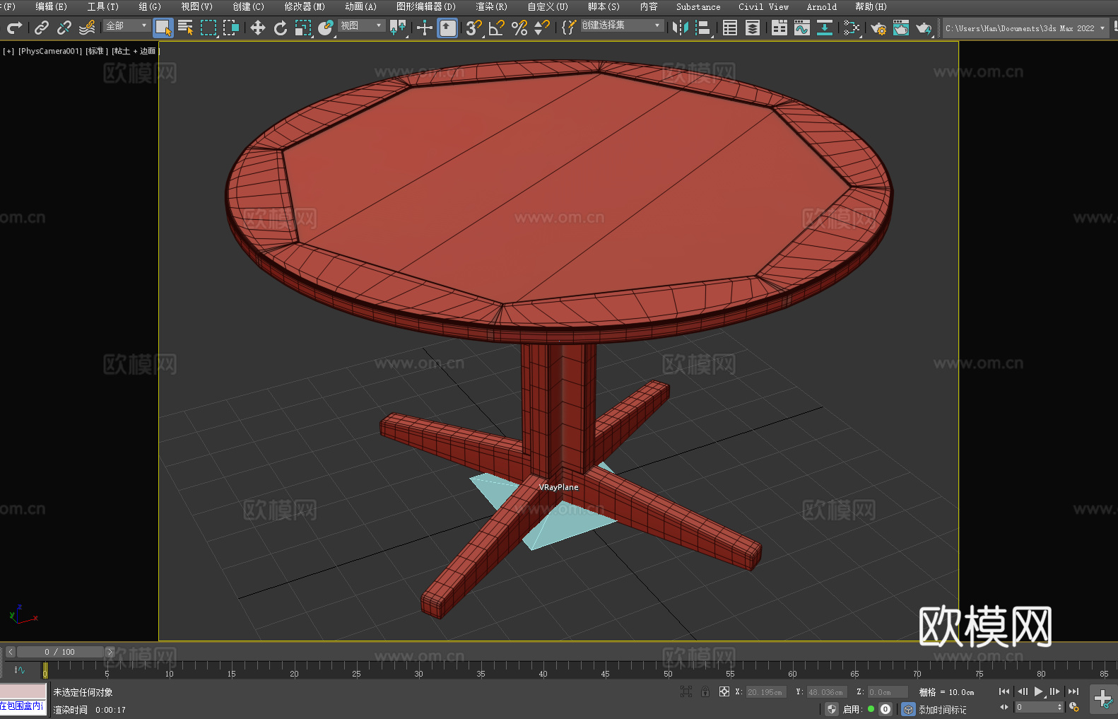
Task: Click viewport [+] general label menu
Action: tap(8, 51)
